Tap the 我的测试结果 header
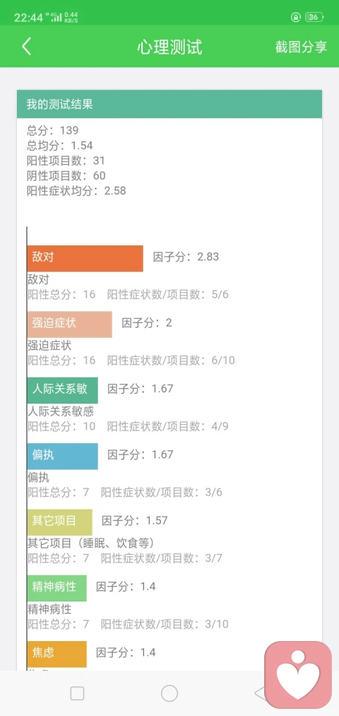Image resolution: width=339 pixels, height=716 pixels. (x=169, y=104)
